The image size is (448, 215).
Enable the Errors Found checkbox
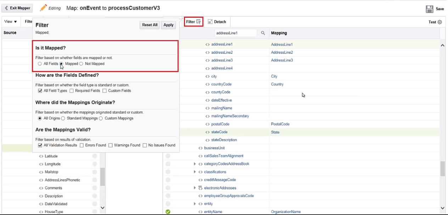point(82,145)
